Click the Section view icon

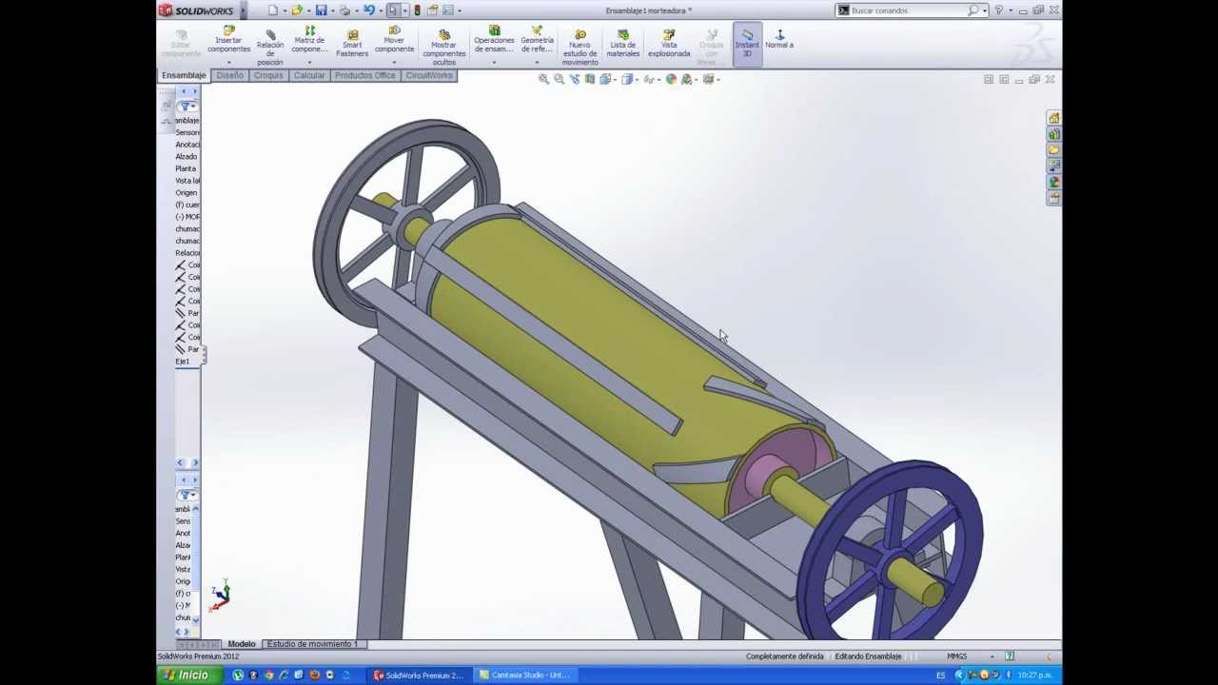(590, 79)
